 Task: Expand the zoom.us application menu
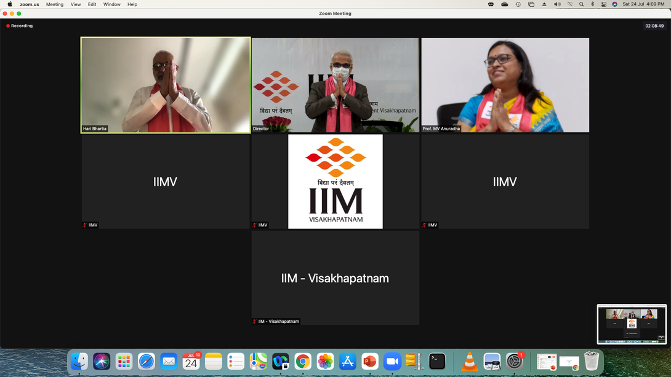click(x=30, y=4)
